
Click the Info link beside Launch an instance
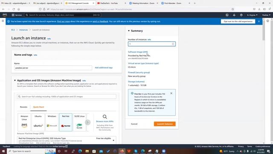[x=49, y=38]
